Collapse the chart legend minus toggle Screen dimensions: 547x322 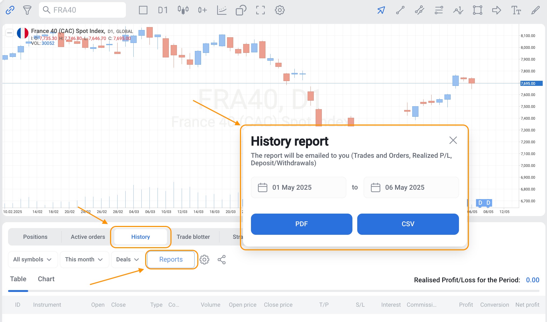coord(10,33)
